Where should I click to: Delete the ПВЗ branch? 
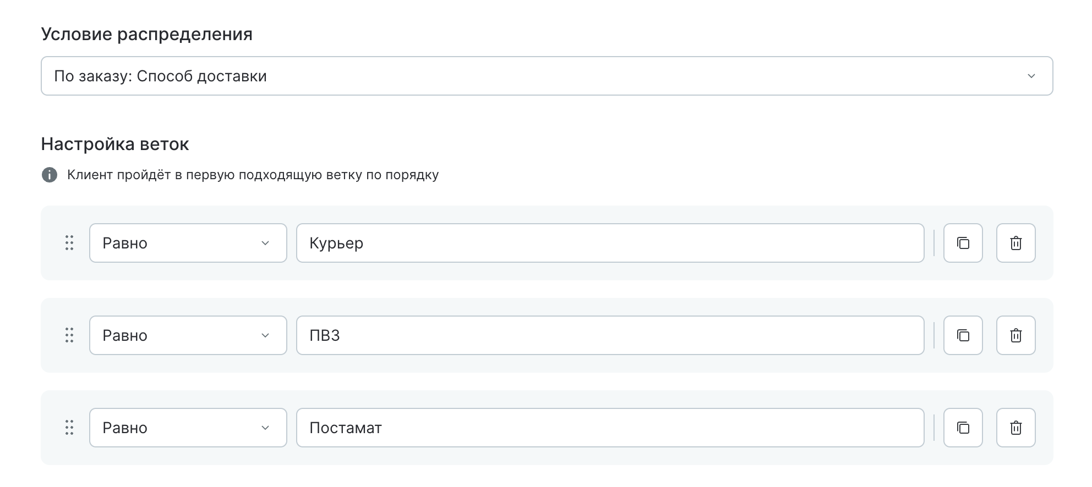tap(1015, 335)
